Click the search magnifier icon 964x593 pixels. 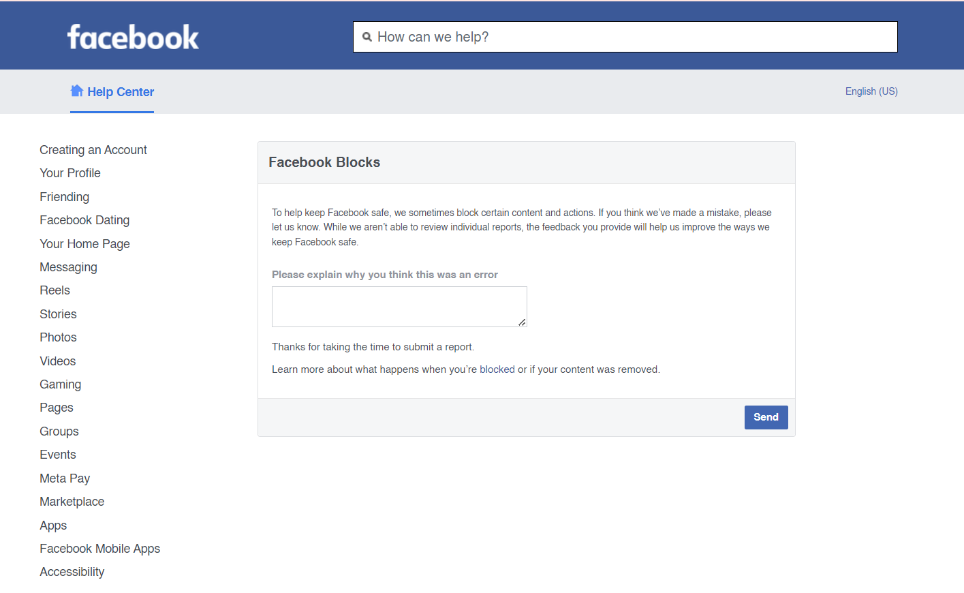click(x=367, y=37)
